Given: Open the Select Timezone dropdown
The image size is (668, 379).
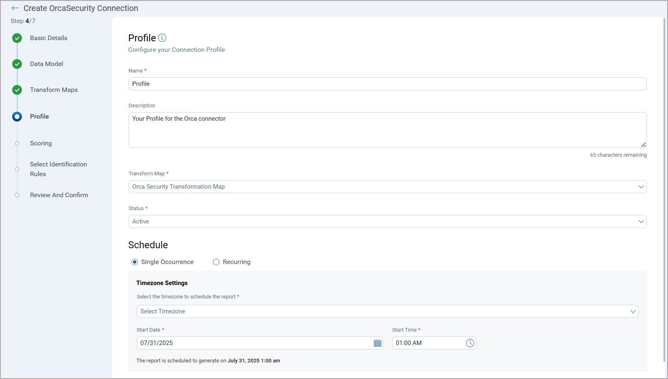Looking at the screenshot, I should click(387, 311).
